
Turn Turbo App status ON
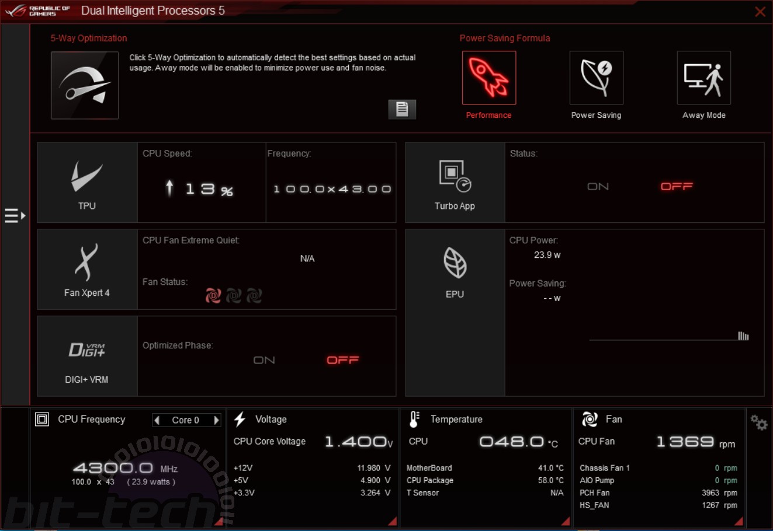(598, 187)
